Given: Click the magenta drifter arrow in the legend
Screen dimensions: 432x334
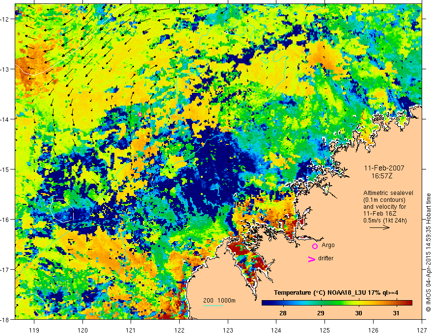Looking at the screenshot, I should pyautogui.click(x=312, y=259).
